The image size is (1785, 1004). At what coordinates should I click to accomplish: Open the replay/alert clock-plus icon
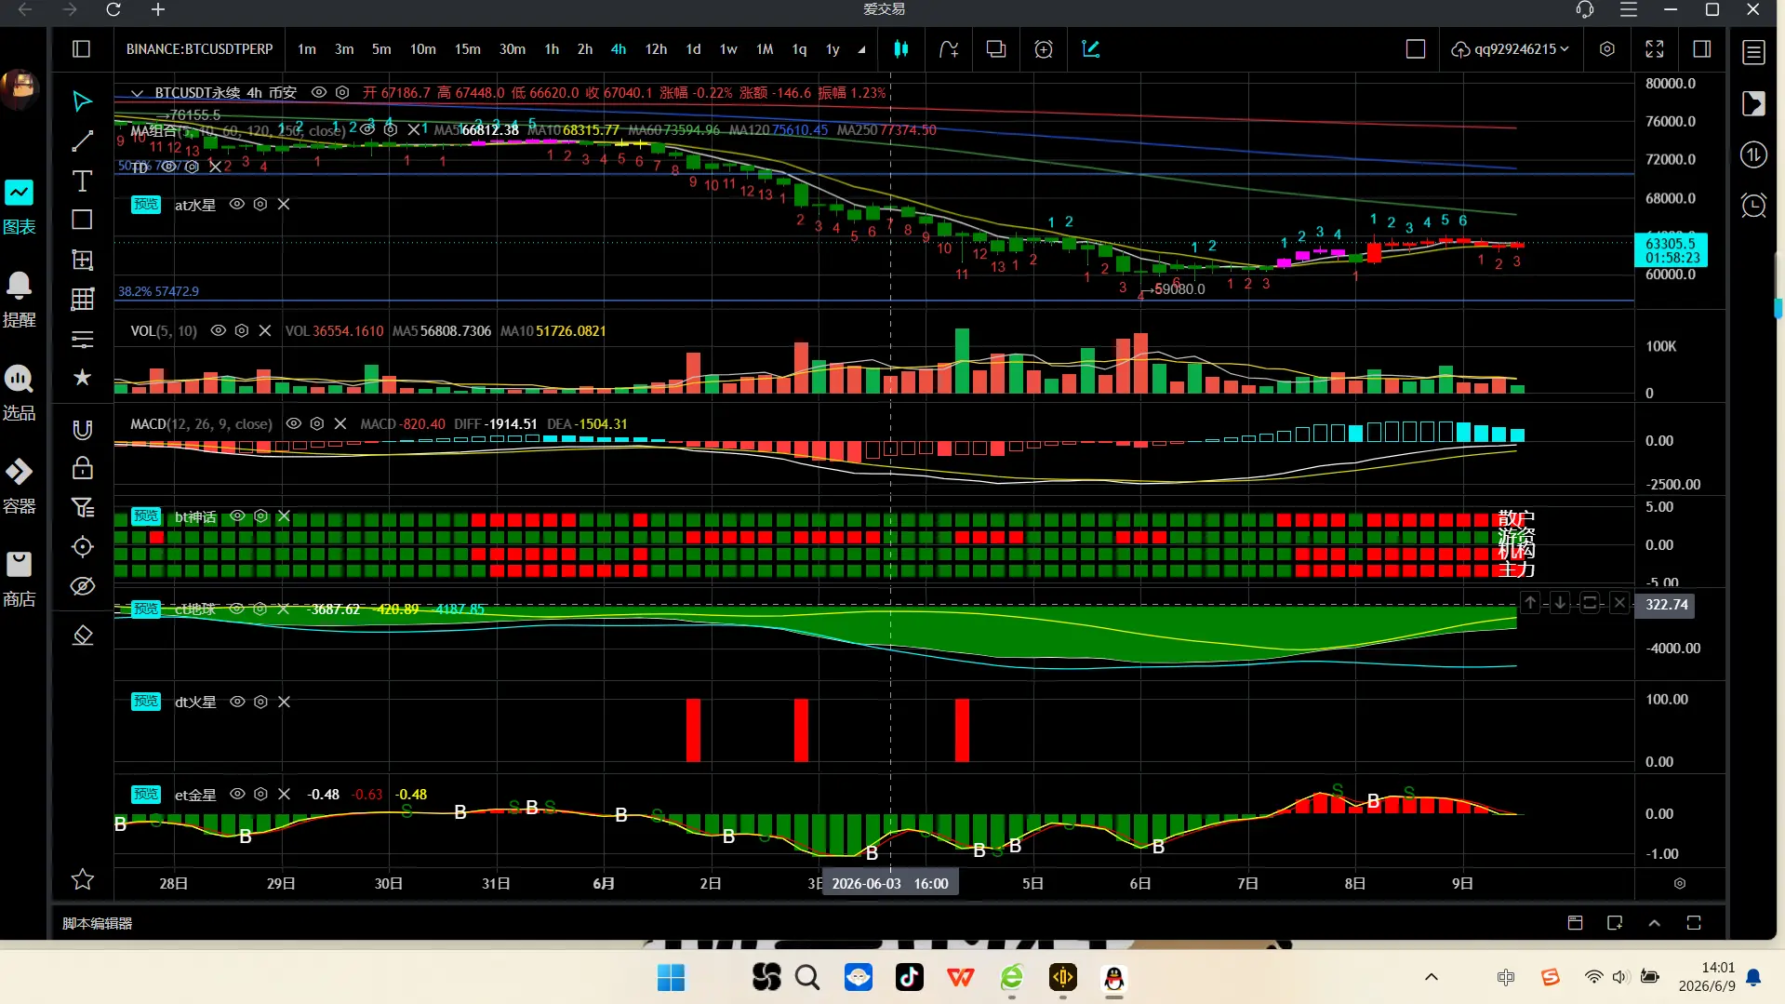(x=1044, y=49)
